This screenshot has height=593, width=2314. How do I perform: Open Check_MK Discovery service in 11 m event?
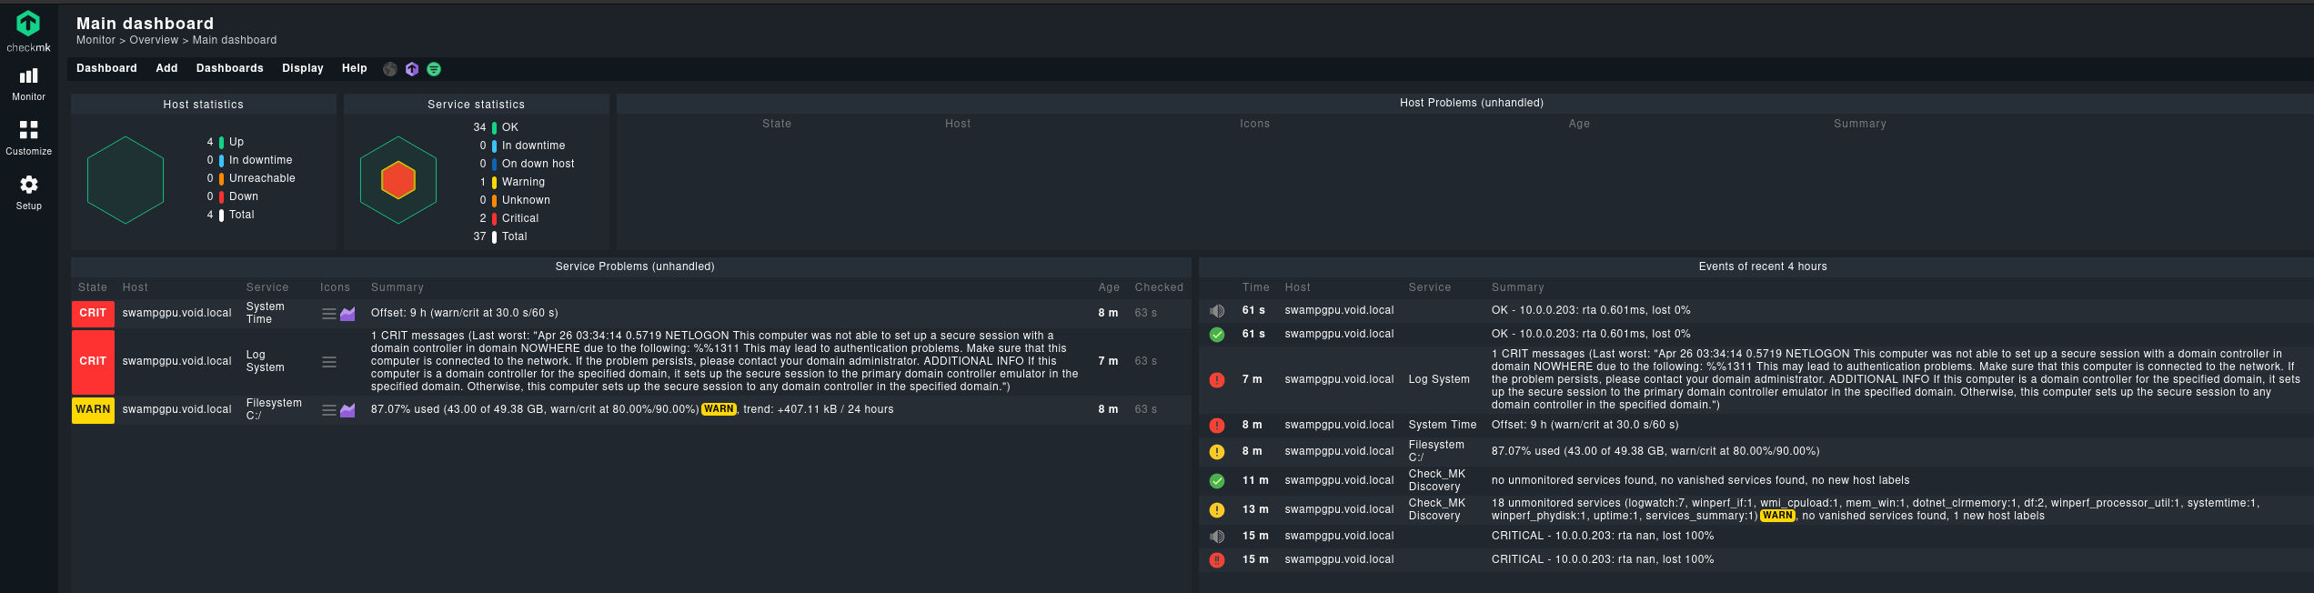[1437, 480]
